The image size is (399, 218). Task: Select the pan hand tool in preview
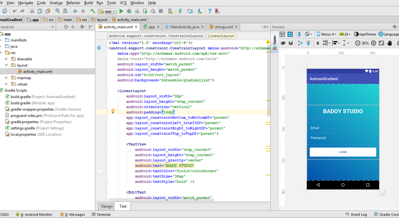(389, 43)
